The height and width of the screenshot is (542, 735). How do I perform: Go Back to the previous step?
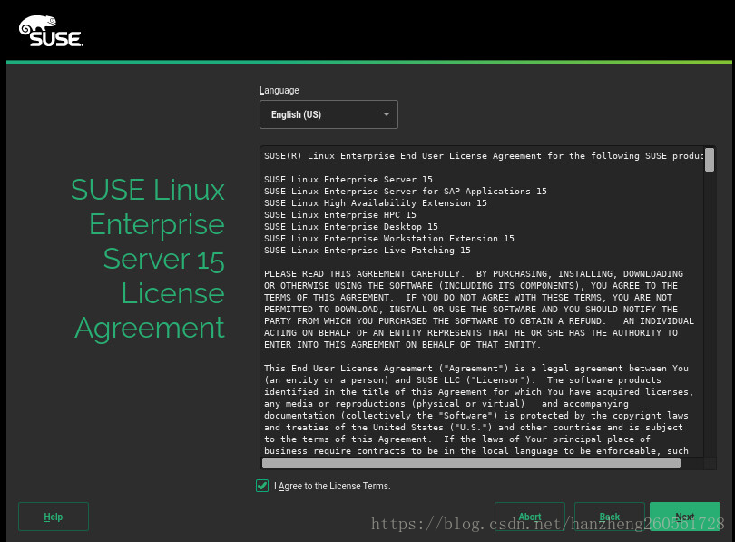[610, 517]
